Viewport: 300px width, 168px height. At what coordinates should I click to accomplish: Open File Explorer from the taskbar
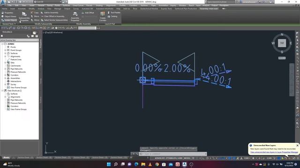(143, 164)
